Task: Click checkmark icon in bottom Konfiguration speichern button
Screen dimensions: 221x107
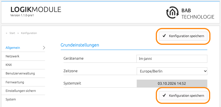Action: (164, 95)
